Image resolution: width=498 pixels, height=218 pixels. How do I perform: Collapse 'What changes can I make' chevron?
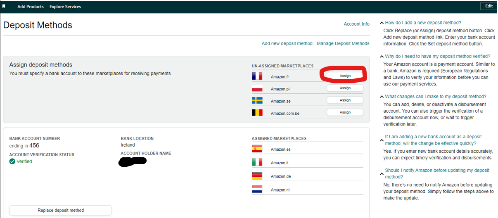click(382, 97)
